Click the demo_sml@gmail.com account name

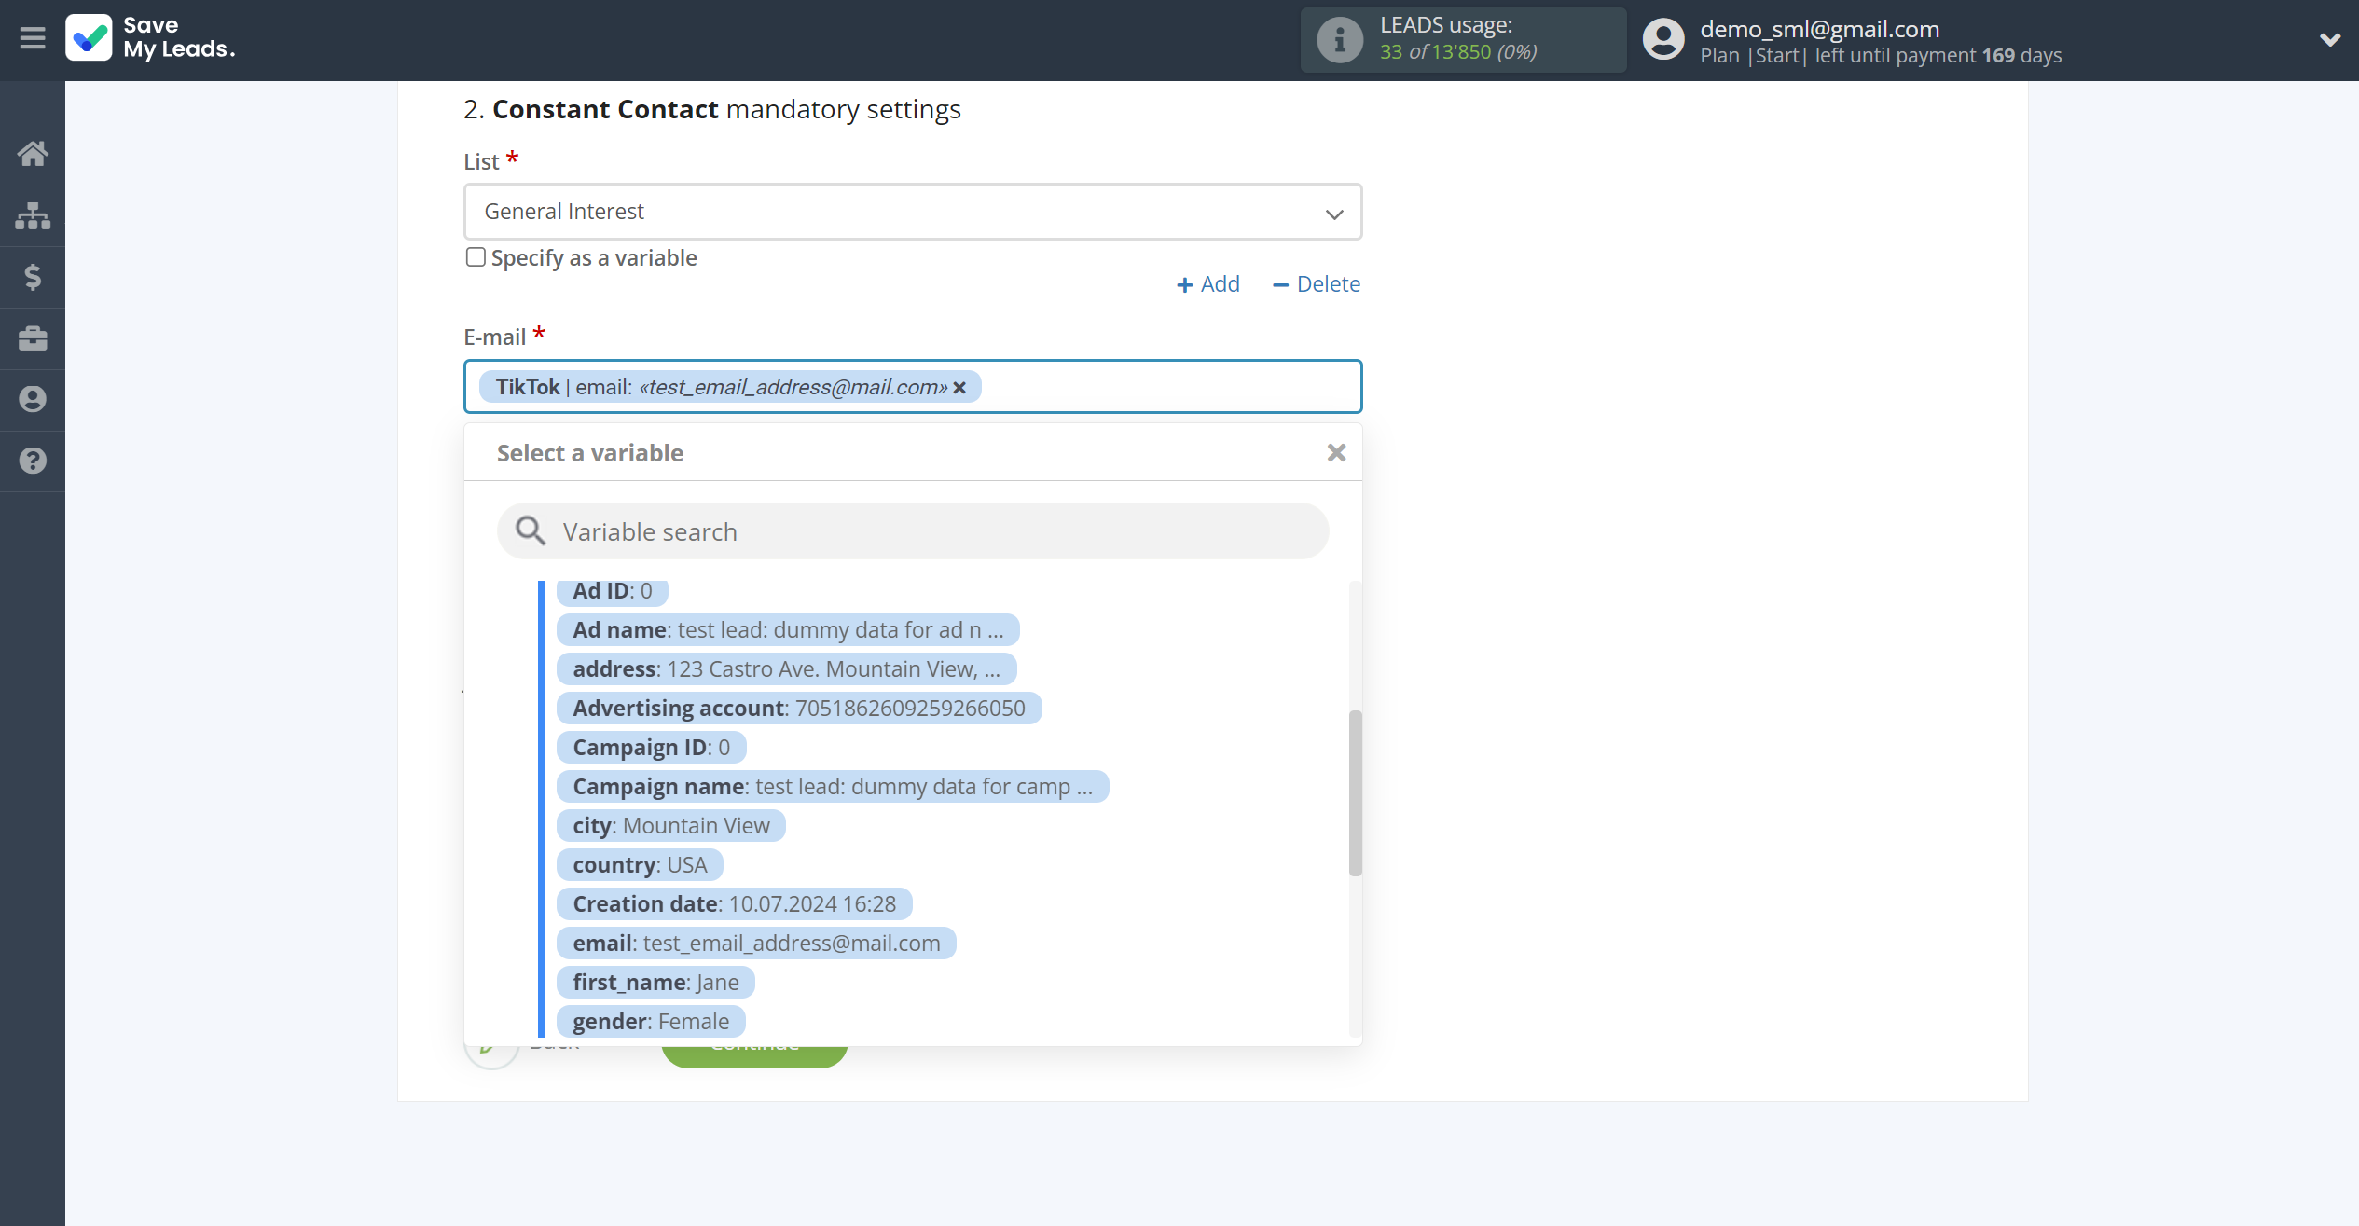coord(1819,29)
